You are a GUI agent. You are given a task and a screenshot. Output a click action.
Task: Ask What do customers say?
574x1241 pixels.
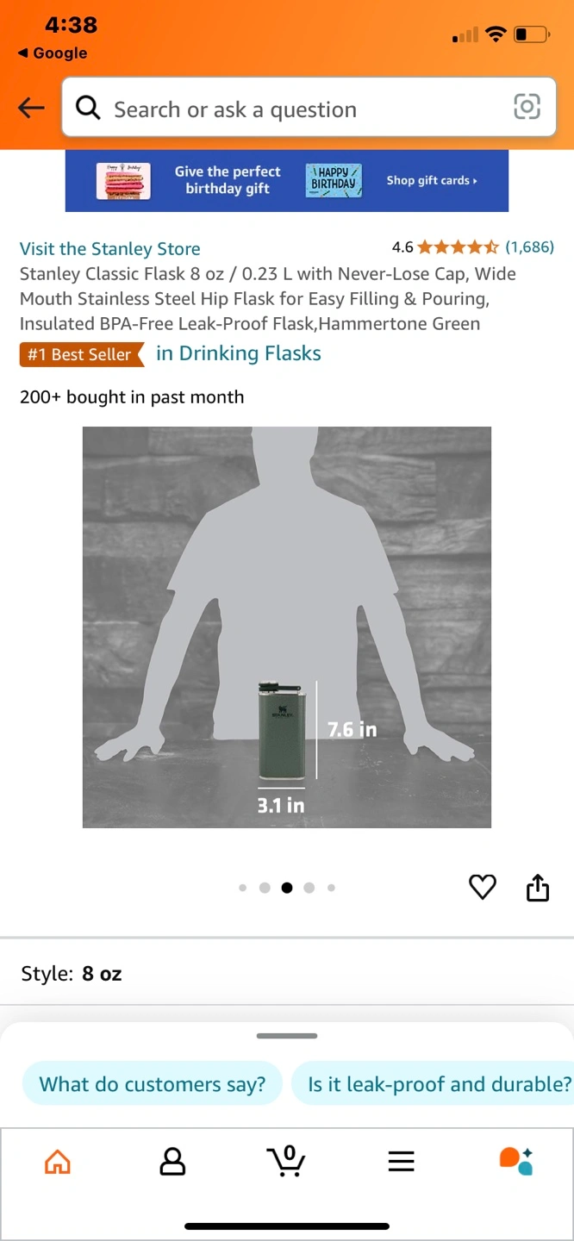[x=153, y=1084]
